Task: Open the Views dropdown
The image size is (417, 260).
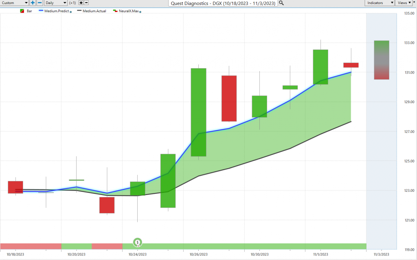Action: 404,3
